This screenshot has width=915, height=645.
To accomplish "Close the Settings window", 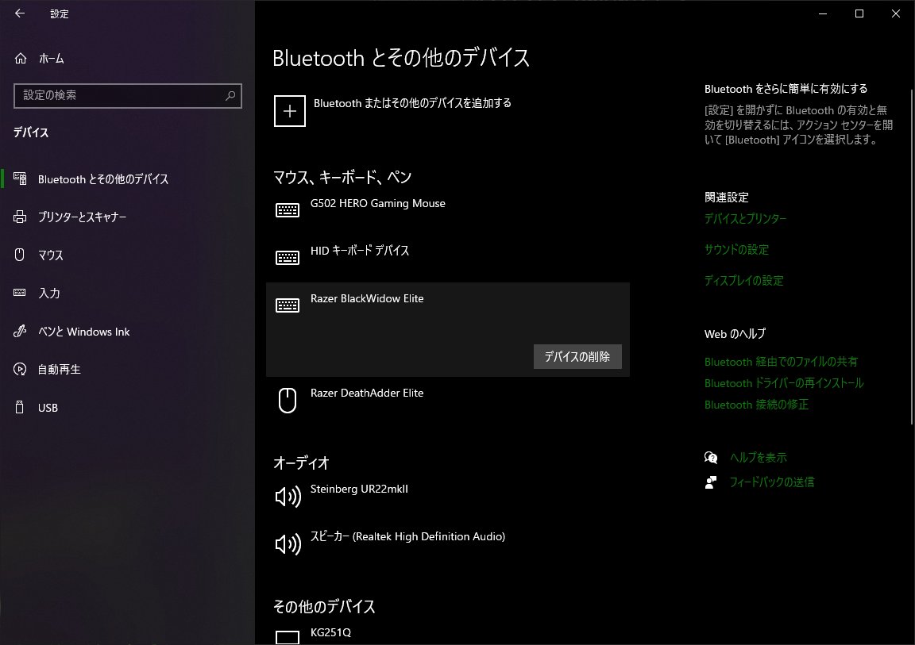I will tap(896, 13).
